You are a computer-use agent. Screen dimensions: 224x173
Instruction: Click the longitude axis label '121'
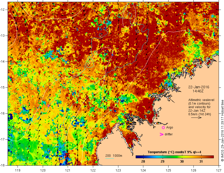click(68, 170)
